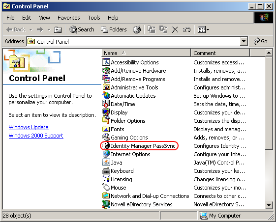Screen dimensions: 276x222
Task: Go up one folder level
Action: [58, 29]
